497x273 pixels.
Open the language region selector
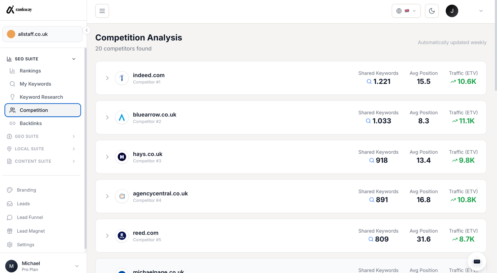(406, 11)
